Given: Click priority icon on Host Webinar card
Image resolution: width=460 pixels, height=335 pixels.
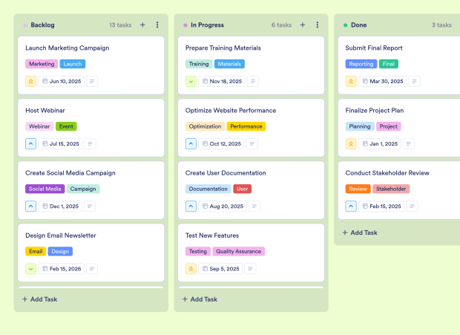Looking at the screenshot, I should pyautogui.click(x=31, y=144).
